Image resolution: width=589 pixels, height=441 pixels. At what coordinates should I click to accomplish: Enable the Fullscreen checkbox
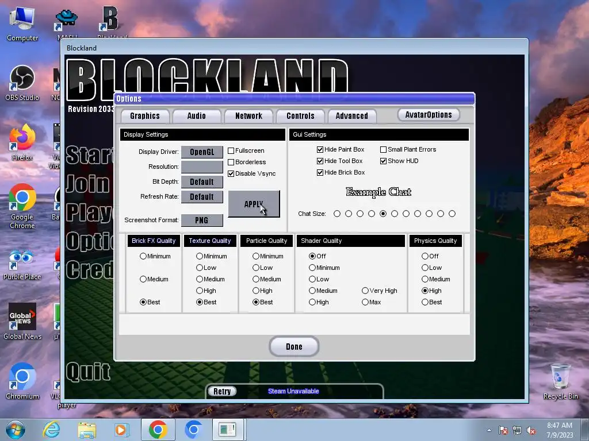pyautogui.click(x=231, y=151)
